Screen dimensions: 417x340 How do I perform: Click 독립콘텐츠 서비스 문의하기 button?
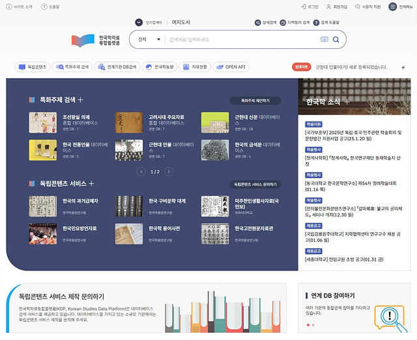[x=255, y=184]
